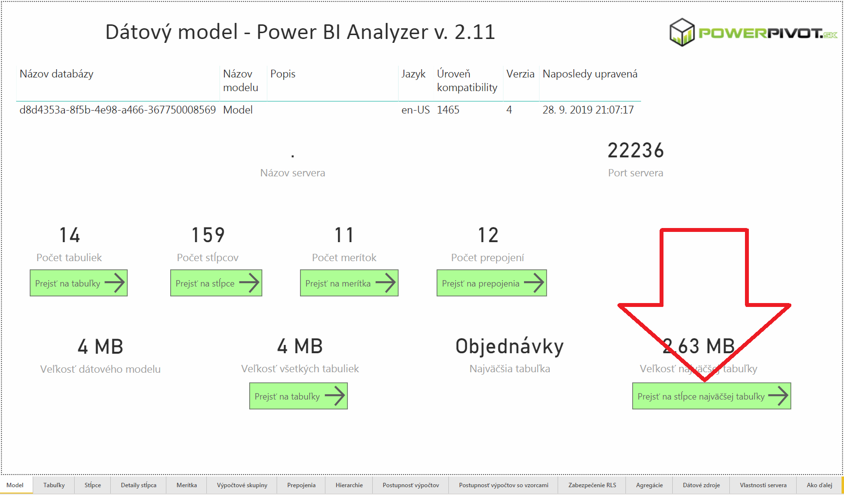Click the Verzia column header

point(521,74)
